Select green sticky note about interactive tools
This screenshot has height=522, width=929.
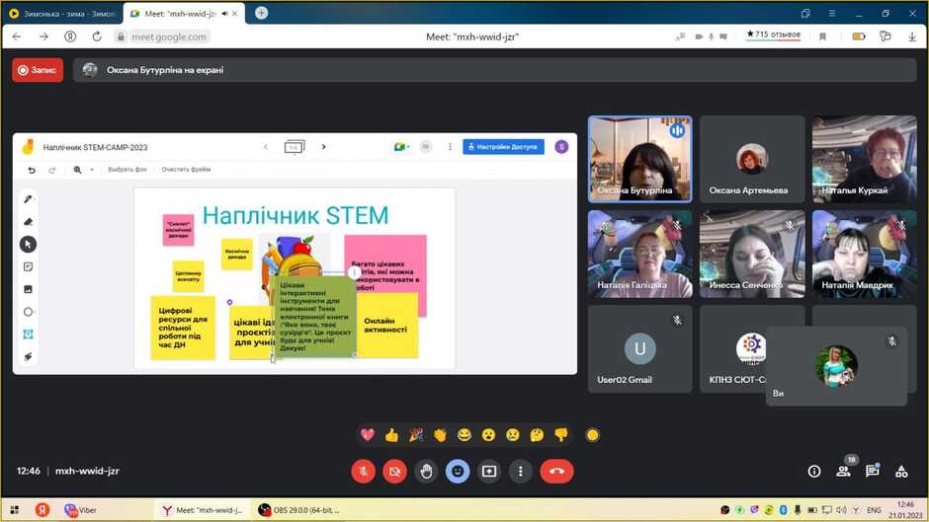[x=314, y=316]
